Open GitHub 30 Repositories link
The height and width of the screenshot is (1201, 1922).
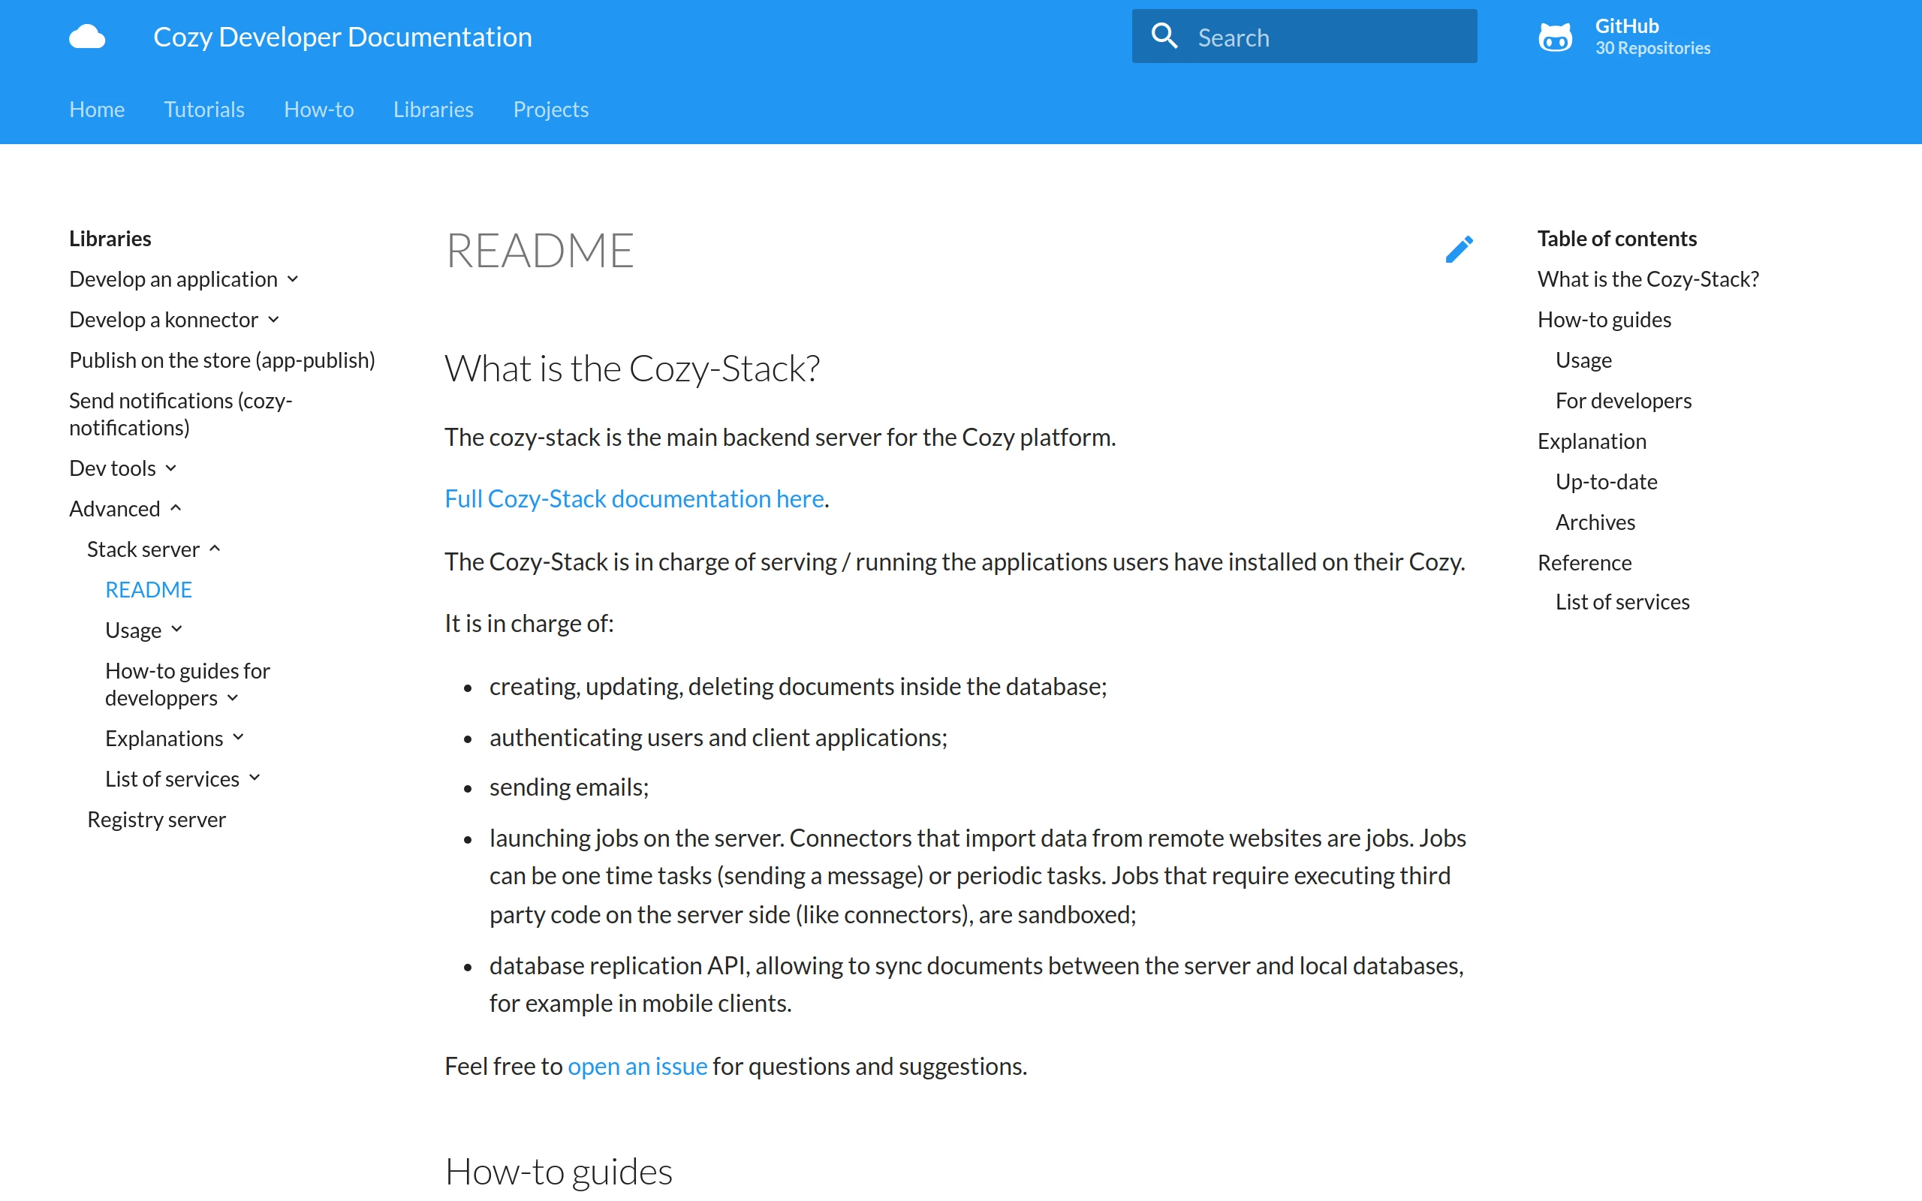point(1652,37)
